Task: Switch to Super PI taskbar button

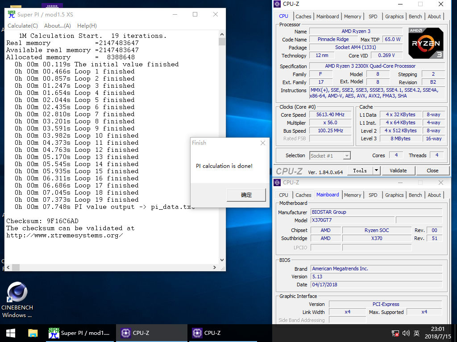Action: point(79,333)
